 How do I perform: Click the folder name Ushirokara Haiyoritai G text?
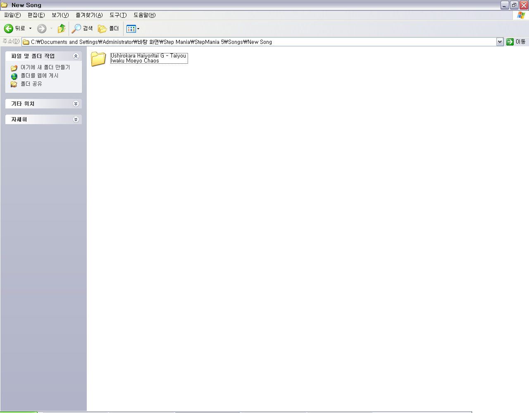pyautogui.click(x=149, y=58)
